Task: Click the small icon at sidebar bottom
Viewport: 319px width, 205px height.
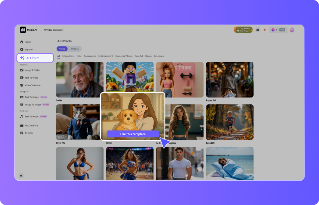Action: pyautogui.click(x=21, y=175)
